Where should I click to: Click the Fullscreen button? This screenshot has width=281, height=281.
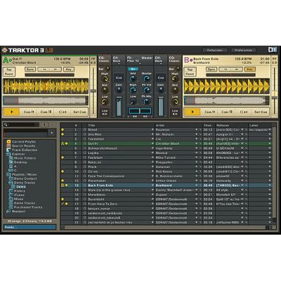215,50
